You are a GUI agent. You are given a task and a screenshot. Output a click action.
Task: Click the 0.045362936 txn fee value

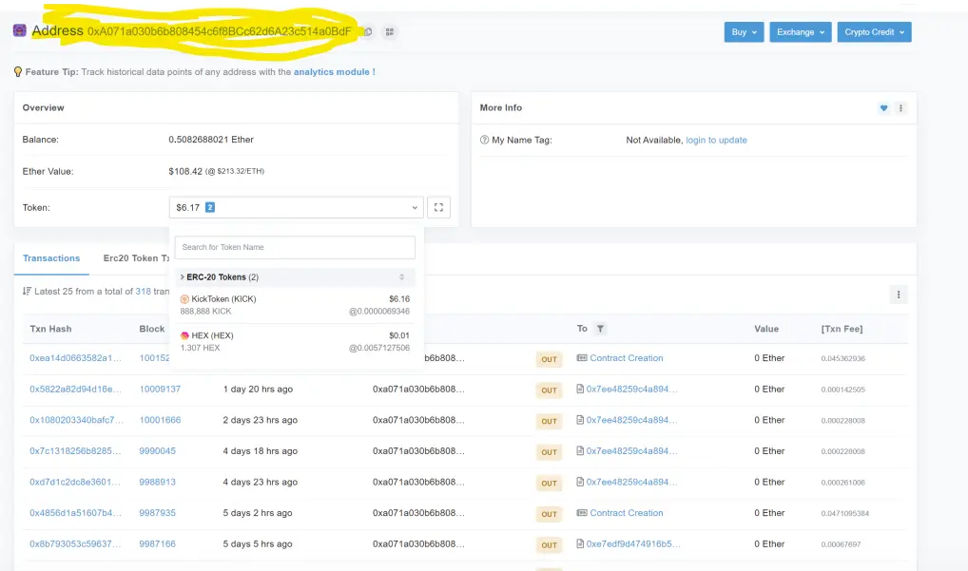(x=842, y=358)
